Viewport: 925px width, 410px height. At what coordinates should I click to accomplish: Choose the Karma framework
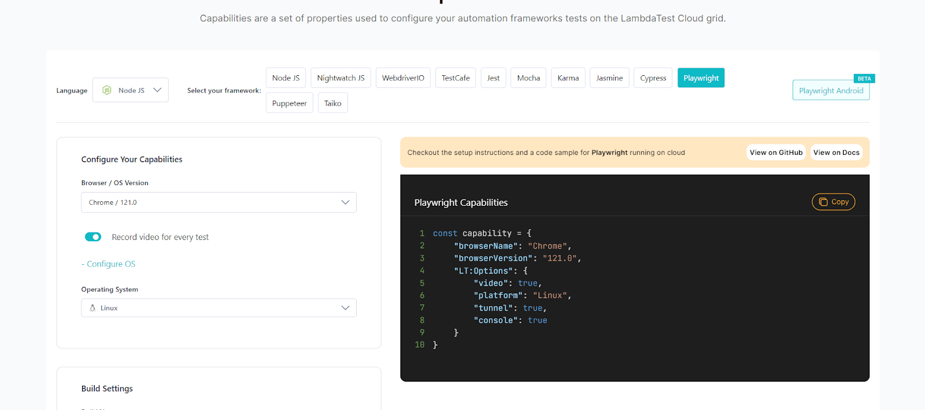click(x=568, y=78)
